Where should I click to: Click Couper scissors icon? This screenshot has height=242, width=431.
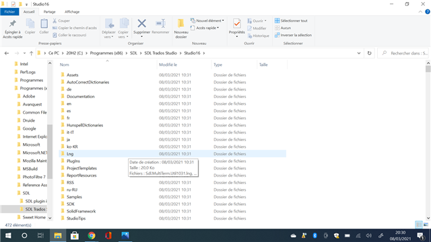pyautogui.click(x=55, y=21)
